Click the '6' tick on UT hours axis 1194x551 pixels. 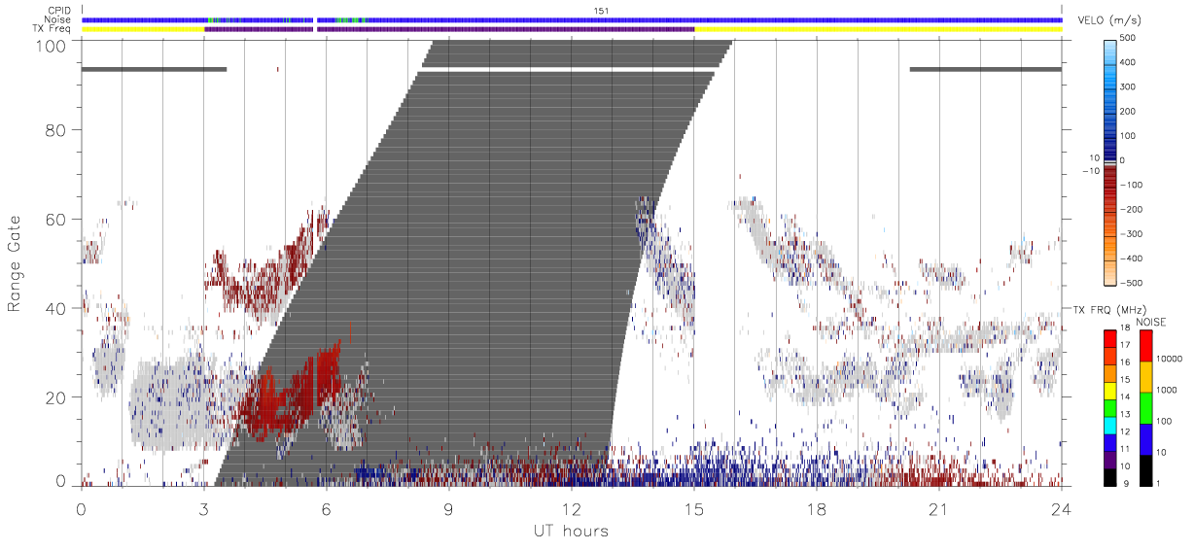327,508
